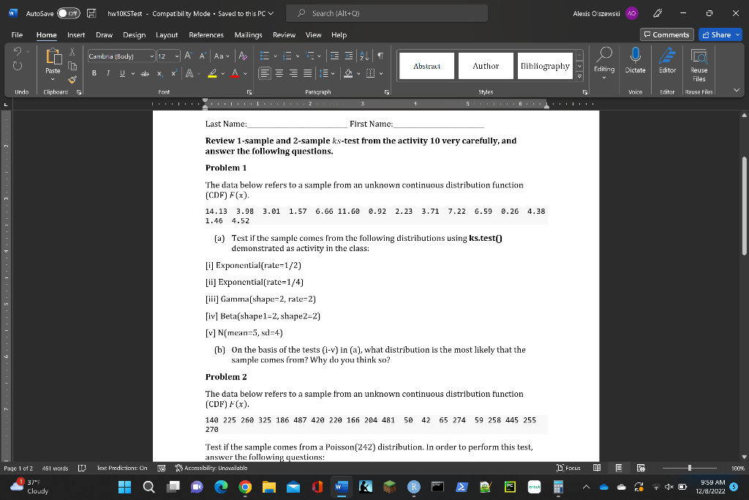Screen dimensions: 749x500
Task: Open Change Case dropdown
Action: [221, 56]
